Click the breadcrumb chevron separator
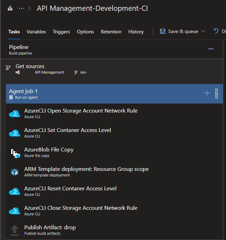226x240 pixels. point(30,8)
